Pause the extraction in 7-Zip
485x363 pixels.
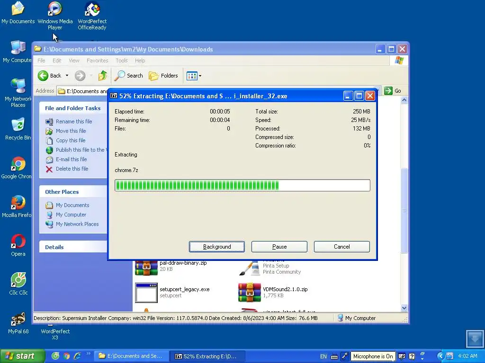coord(279,247)
